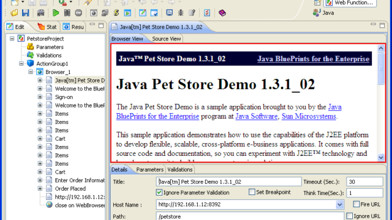Click the blue monitor toolbar icon

[x=169, y=13]
